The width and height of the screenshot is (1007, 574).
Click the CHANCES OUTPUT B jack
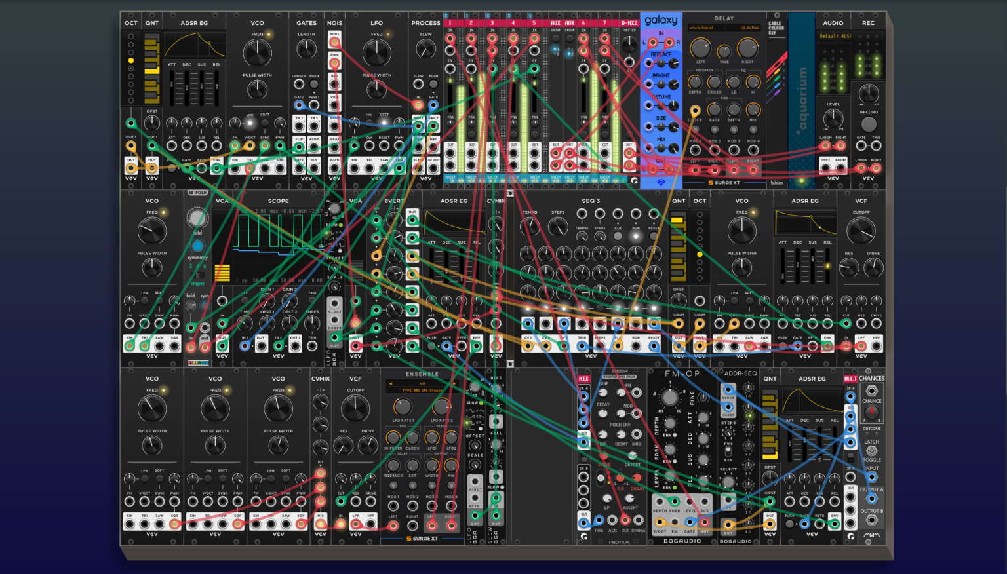[871, 520]
